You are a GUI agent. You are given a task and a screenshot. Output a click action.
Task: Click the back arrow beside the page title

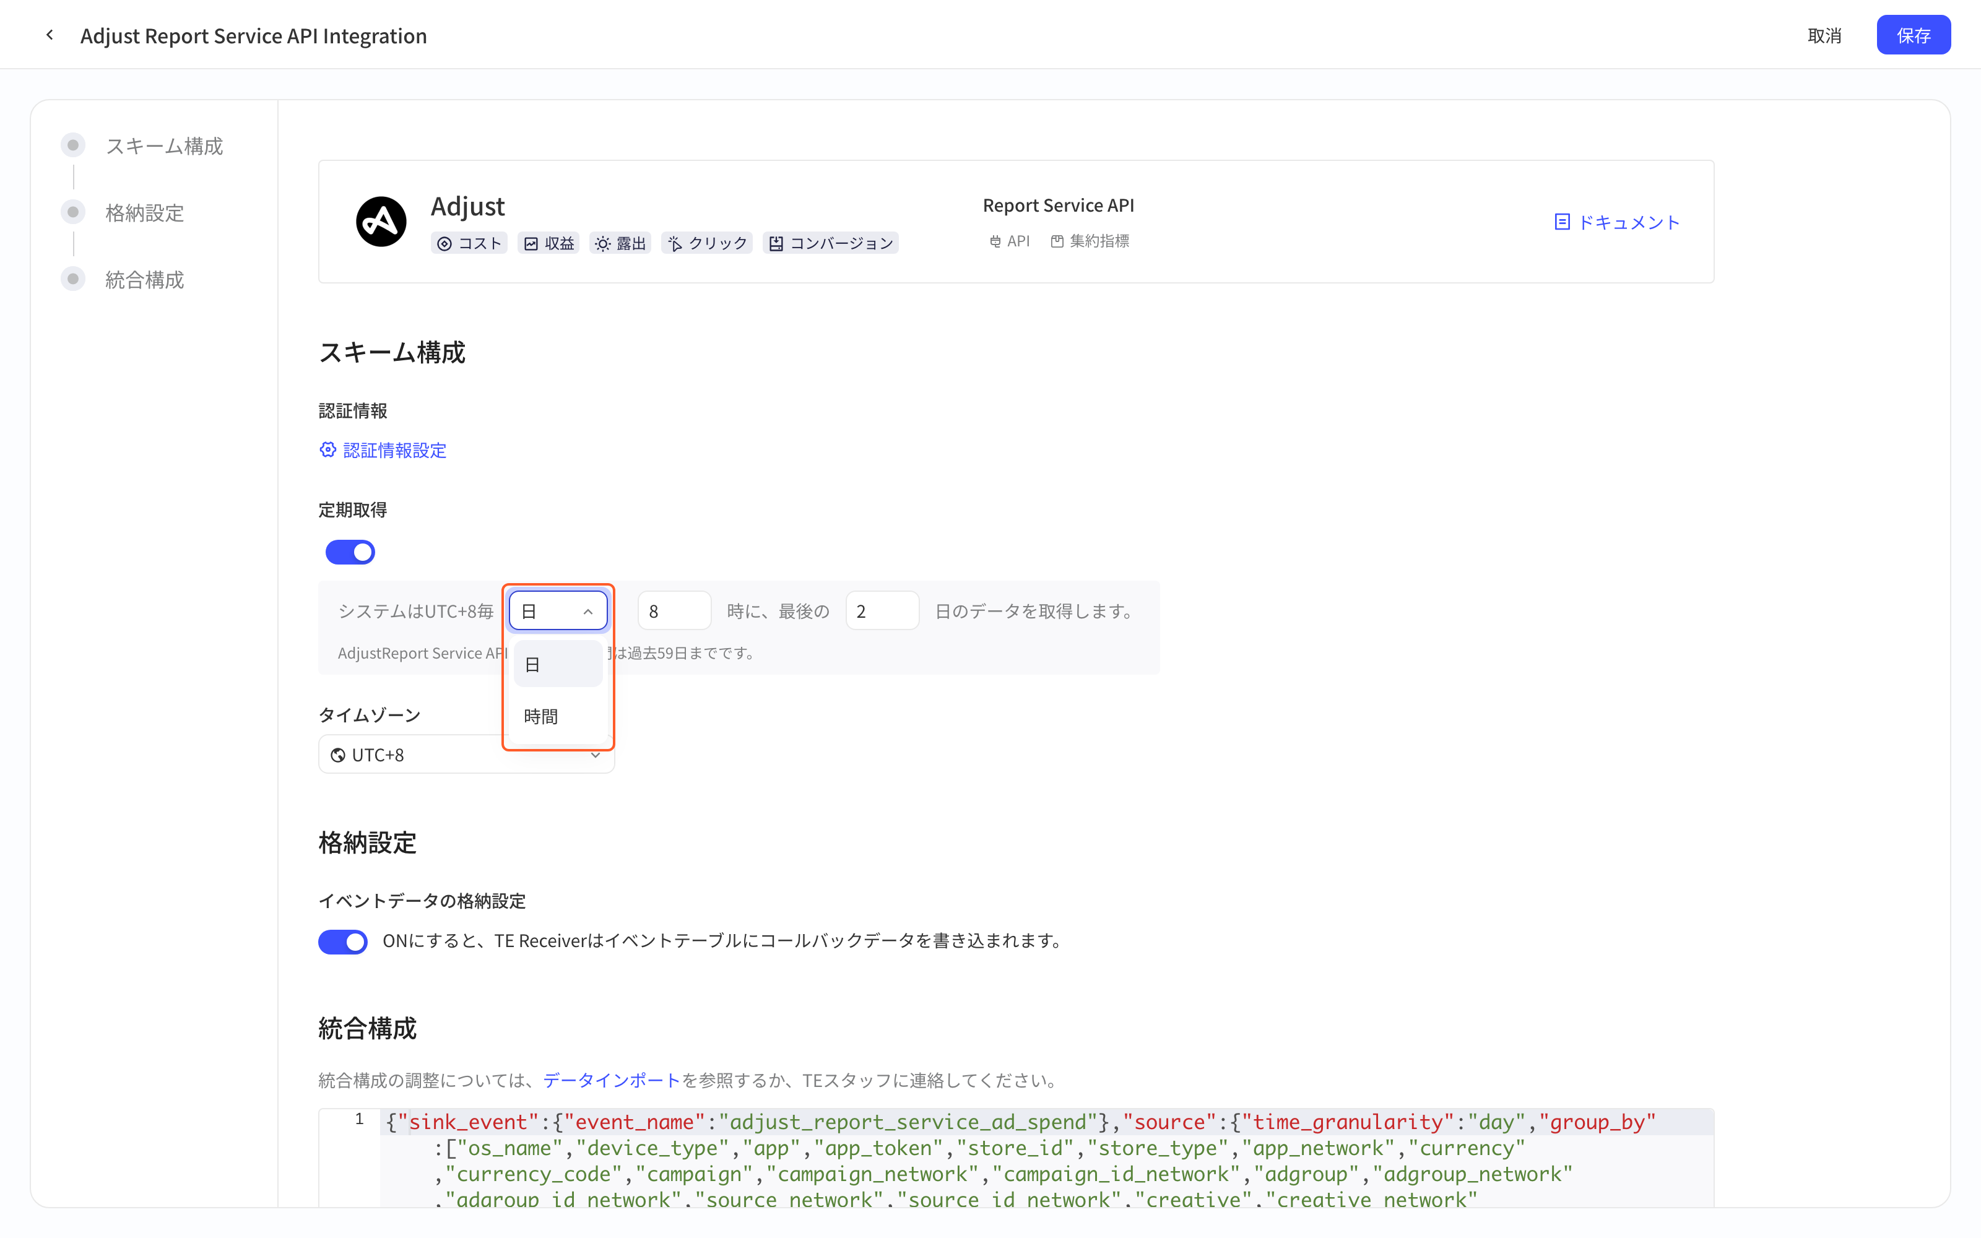[x=50, y=35]
